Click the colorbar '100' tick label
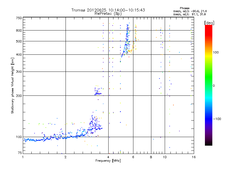This screenshot has width=228, height=171. pyautogui.click(x=216, y=52)
